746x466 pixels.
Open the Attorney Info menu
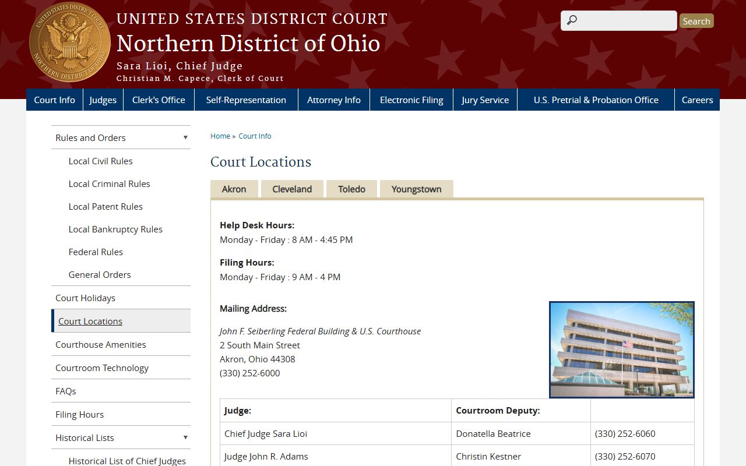pos(334,100)
